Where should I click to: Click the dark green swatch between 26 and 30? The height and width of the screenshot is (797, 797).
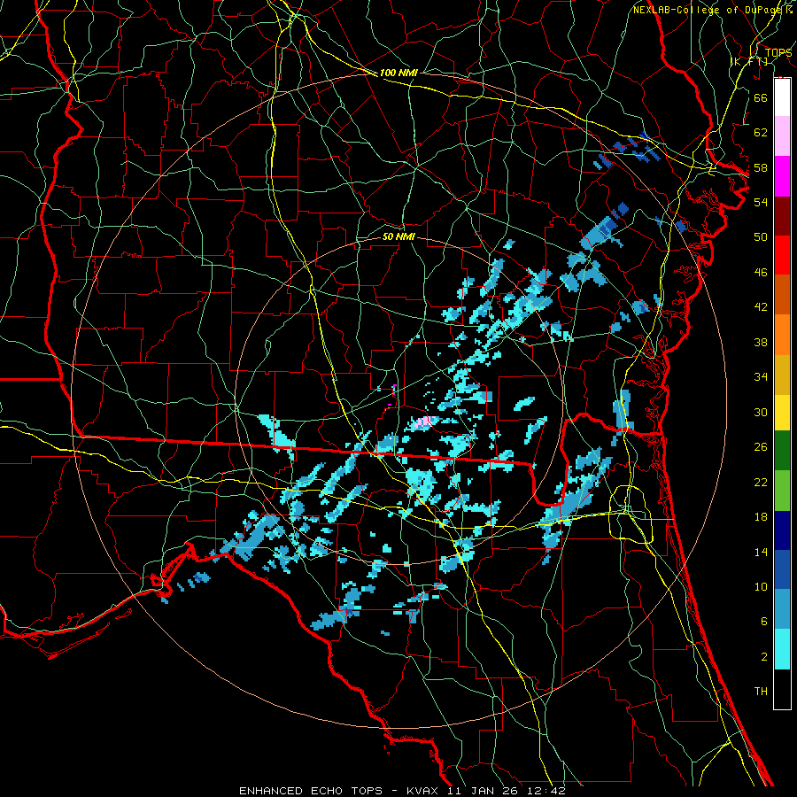[x=782, y=451]
